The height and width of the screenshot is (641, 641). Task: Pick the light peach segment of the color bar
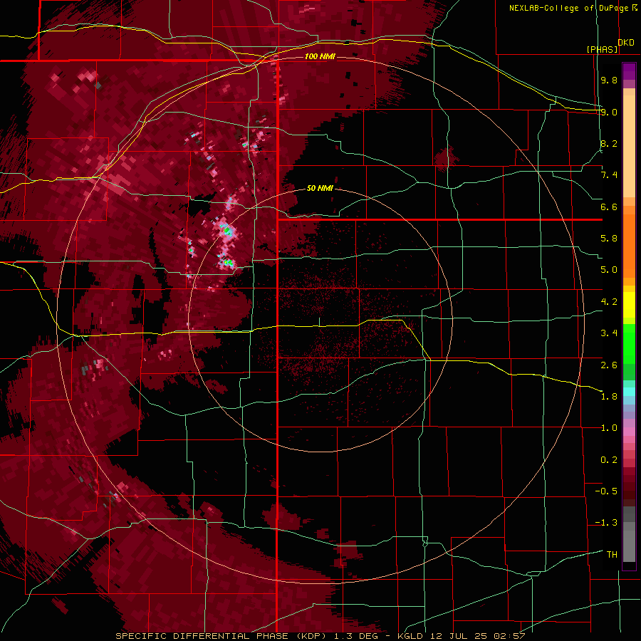(629, 146)
